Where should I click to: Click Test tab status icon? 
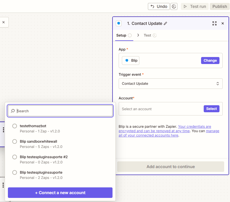pyautogui.click(x=155, y=35)
